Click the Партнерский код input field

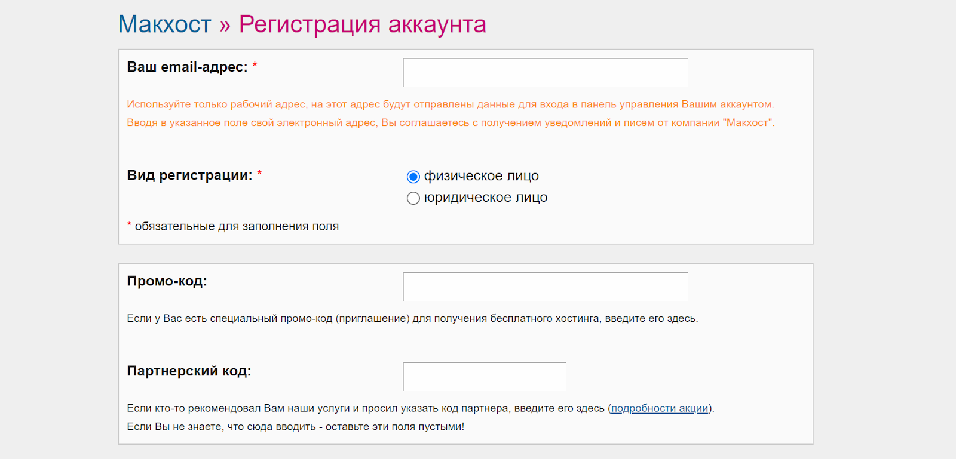(x=485, y=377)
